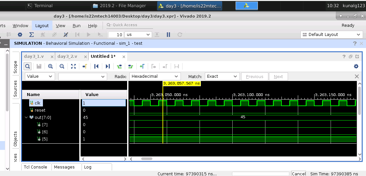Viewport: 366px width, 176px height.
Task: Click the Previous search button
Action: pos(255,76)
